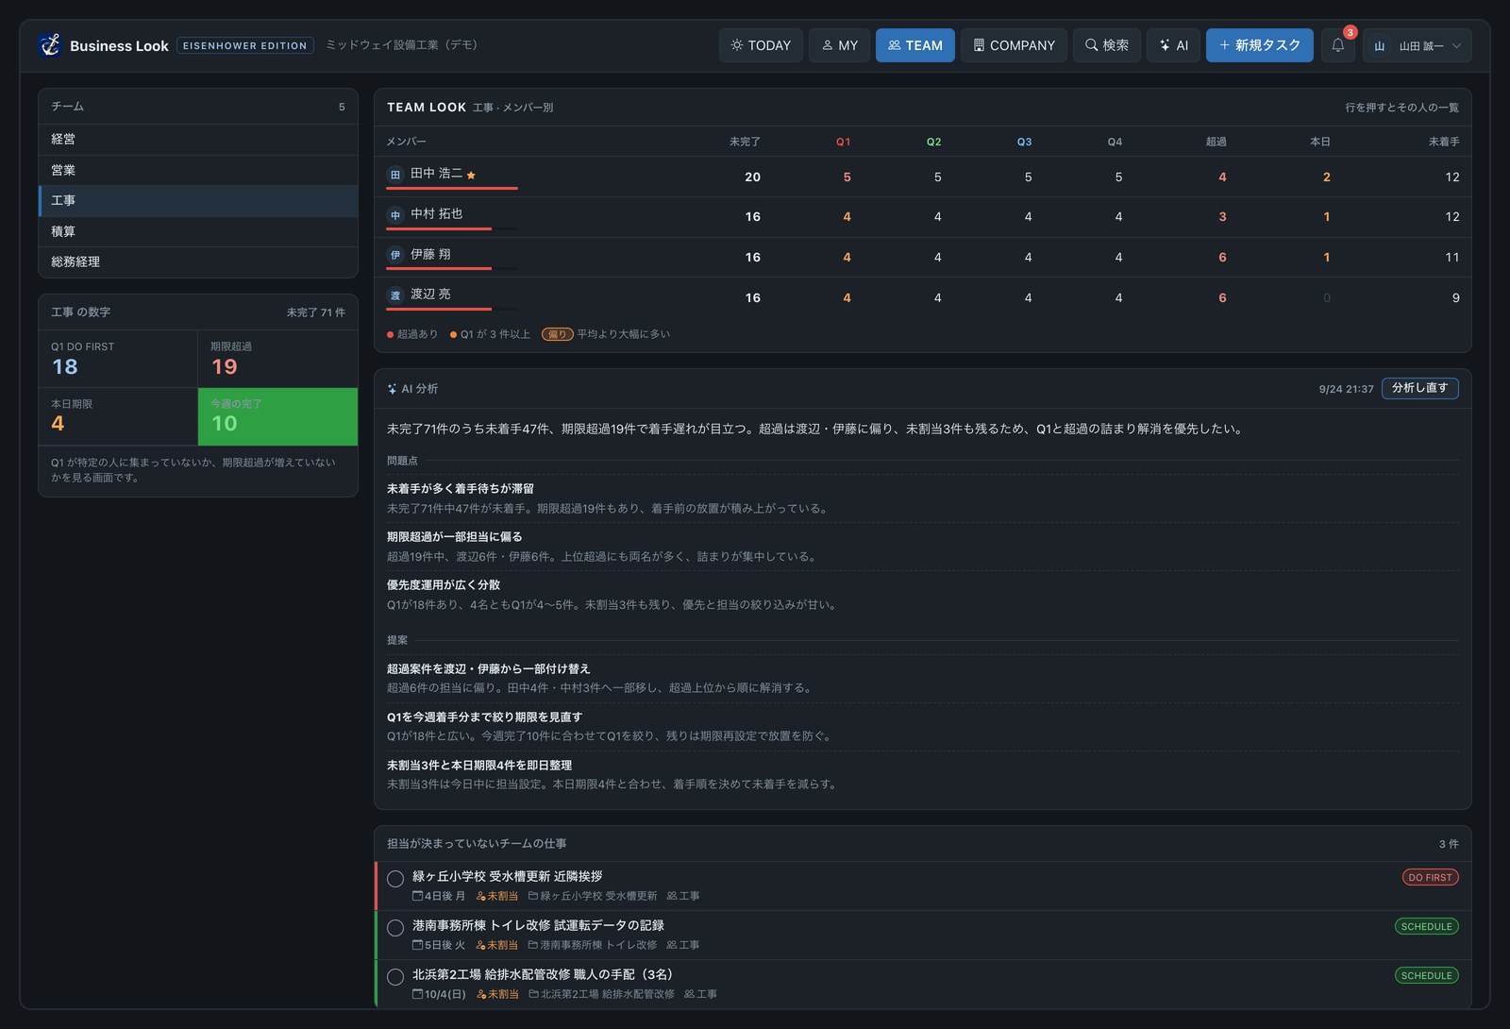Click 渡辺 亮's 超過 value 6

click(1222, 297)
